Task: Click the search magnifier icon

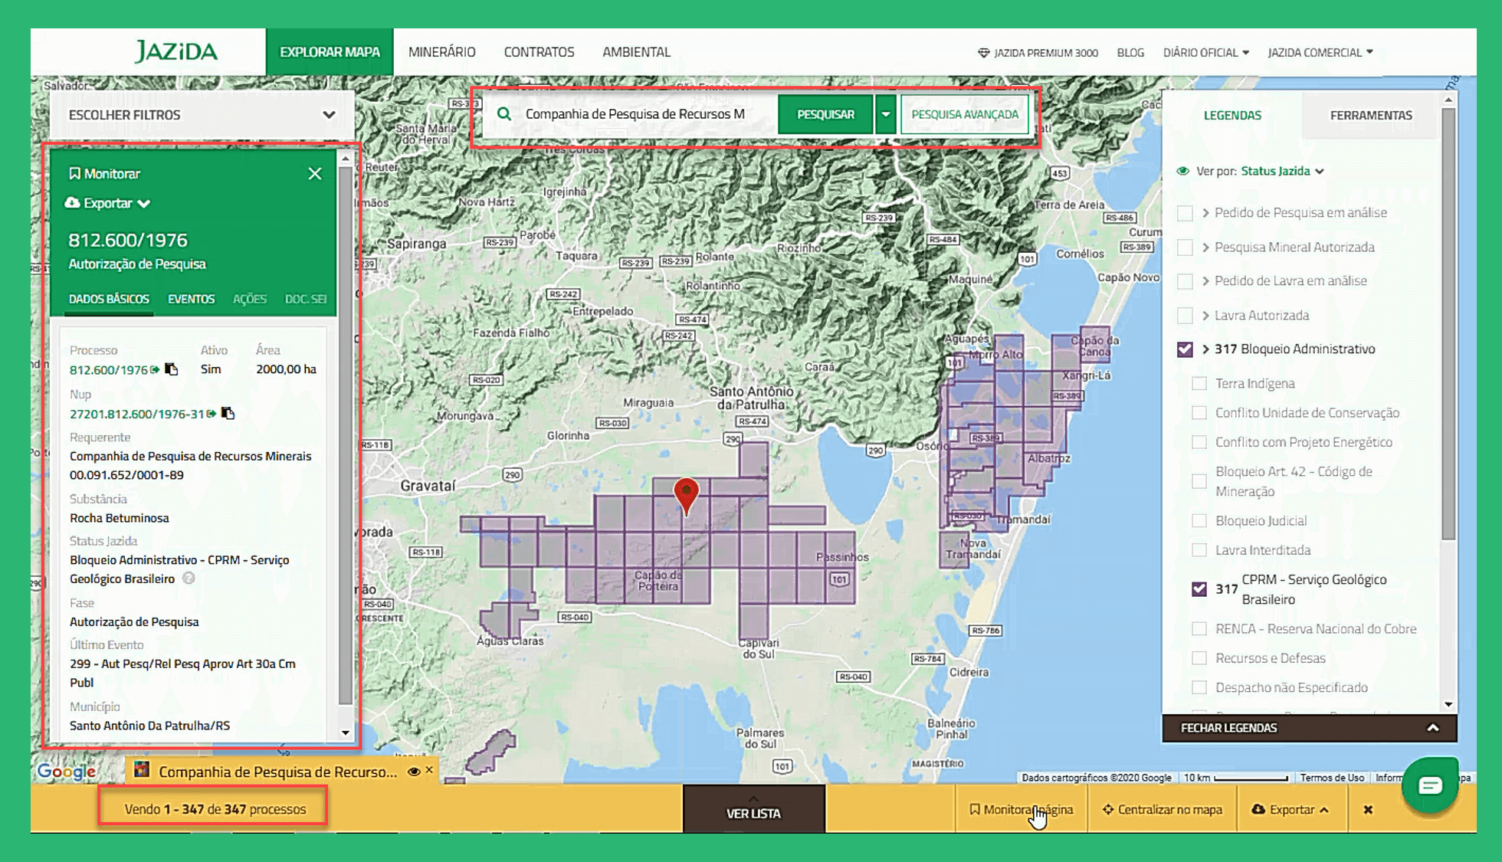Action: [x=504, y=114]
